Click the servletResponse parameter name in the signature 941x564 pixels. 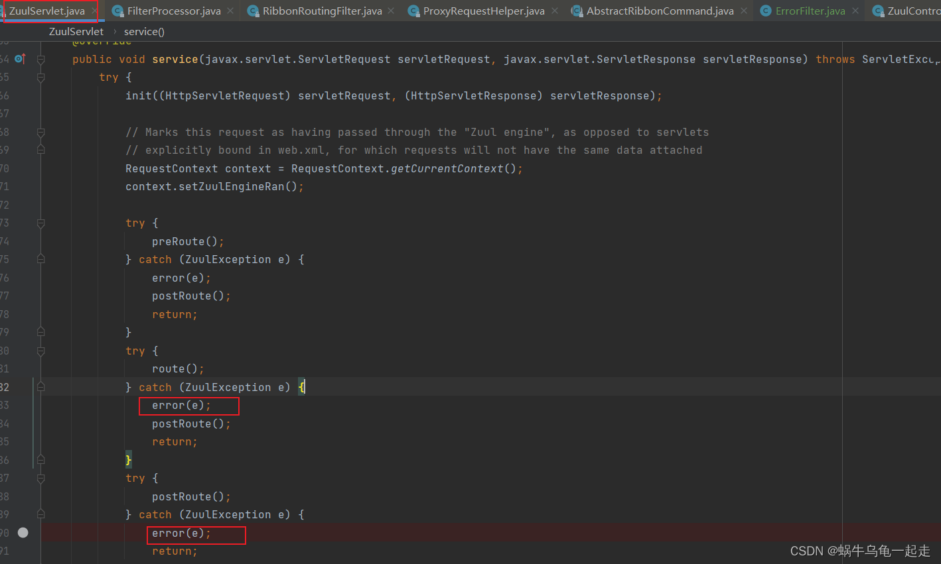pyautogui.click(x=753, y=60)
